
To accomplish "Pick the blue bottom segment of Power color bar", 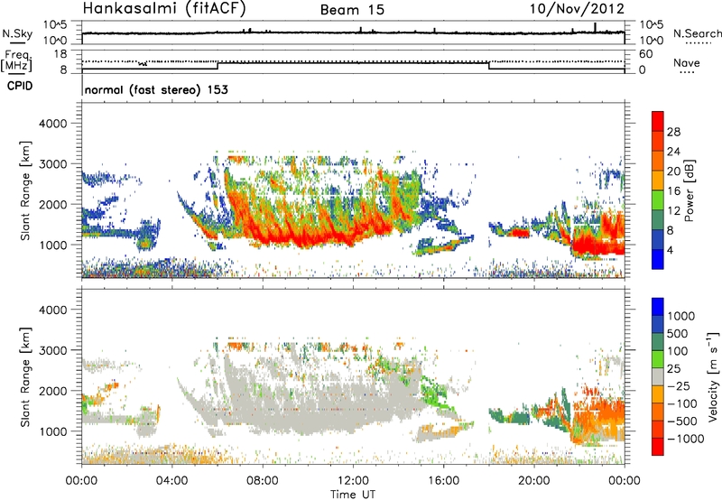I will tap(658, 259).
